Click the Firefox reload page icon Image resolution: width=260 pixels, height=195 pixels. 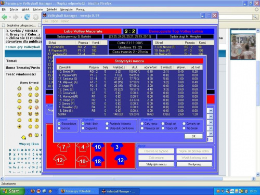(x=27, y=17)
